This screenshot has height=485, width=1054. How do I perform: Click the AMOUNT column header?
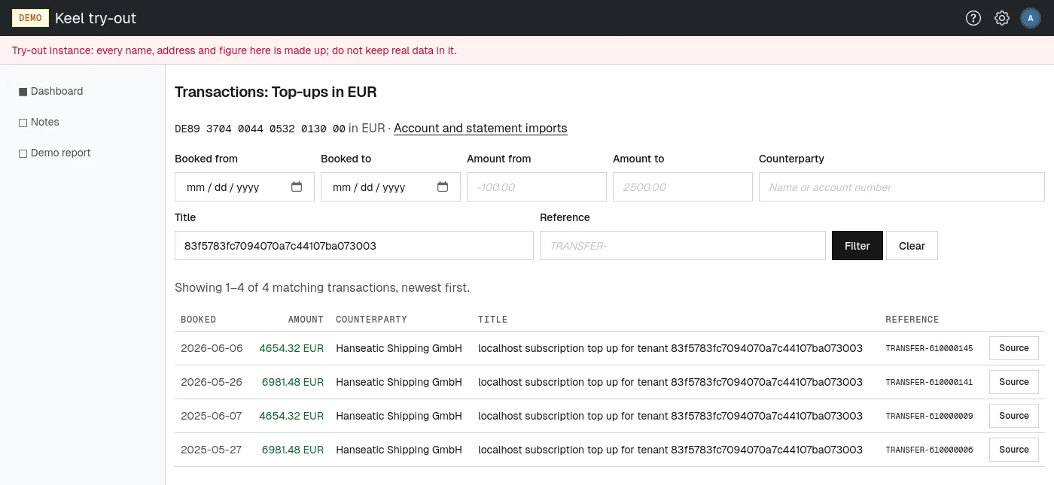click(x=306, y=320)
